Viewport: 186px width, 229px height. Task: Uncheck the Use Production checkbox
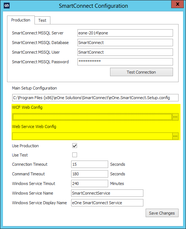tap(74, 146)
